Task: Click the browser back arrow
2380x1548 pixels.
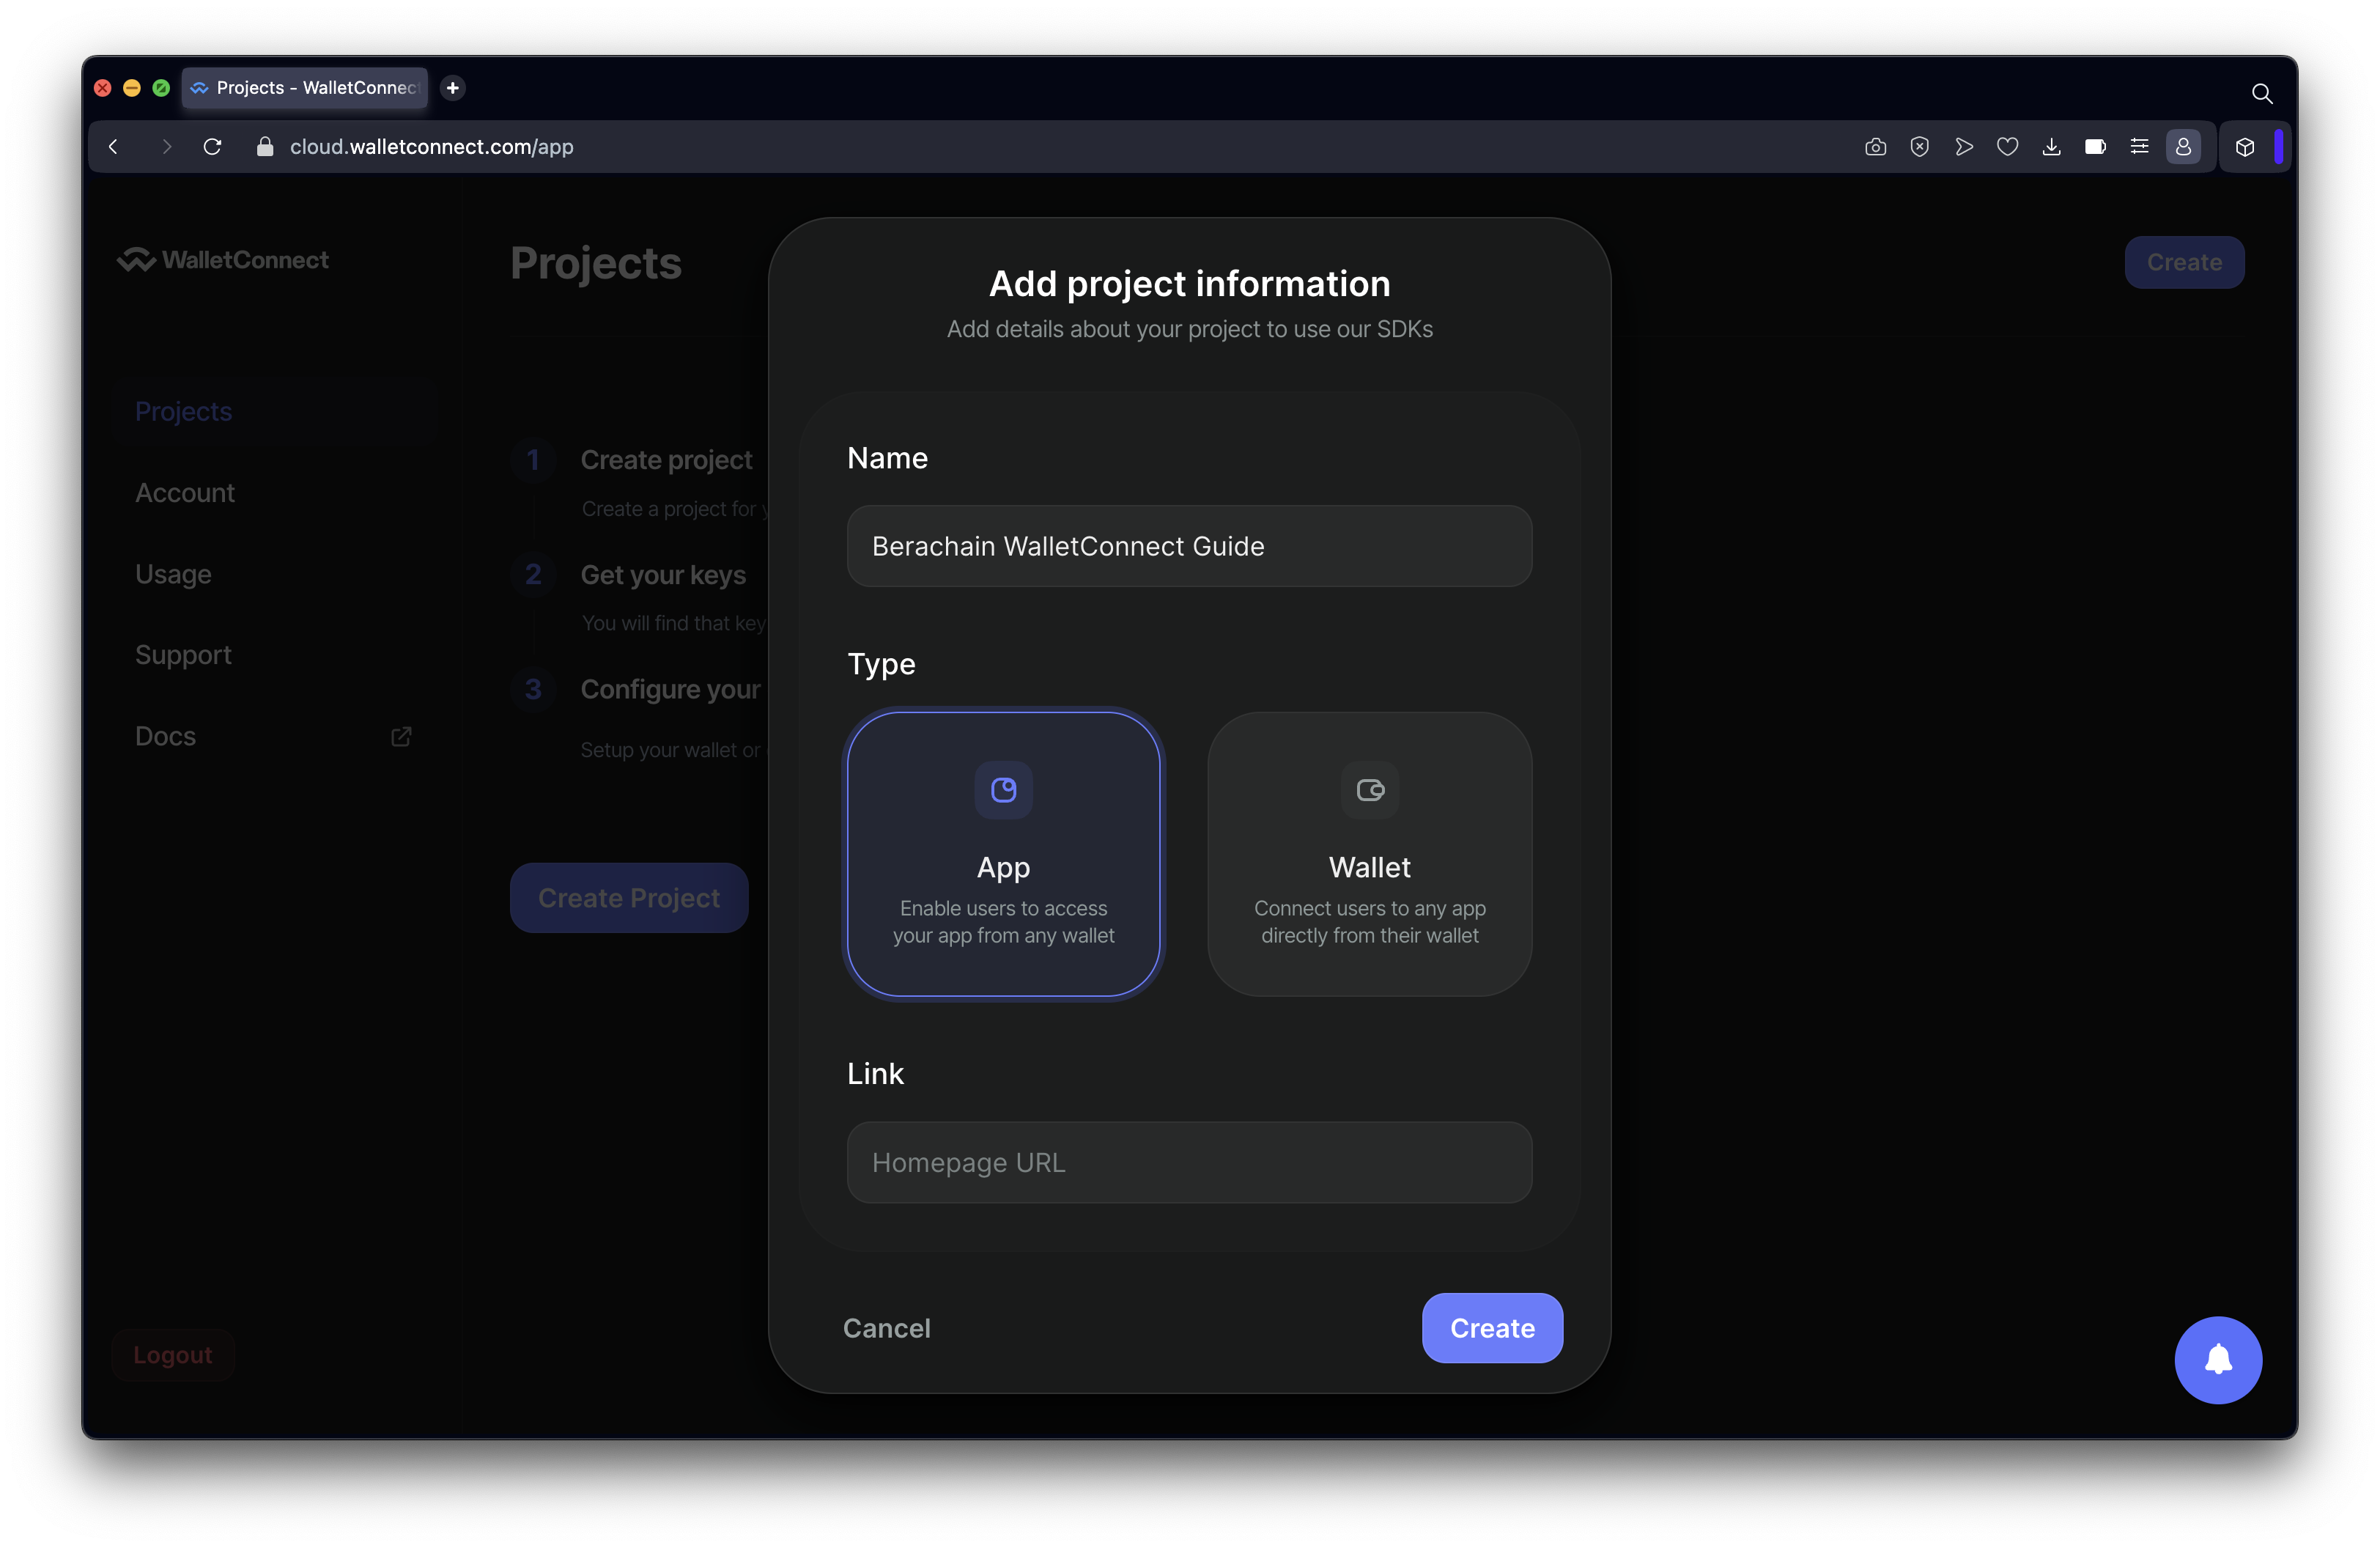Action: coord(114,147)
